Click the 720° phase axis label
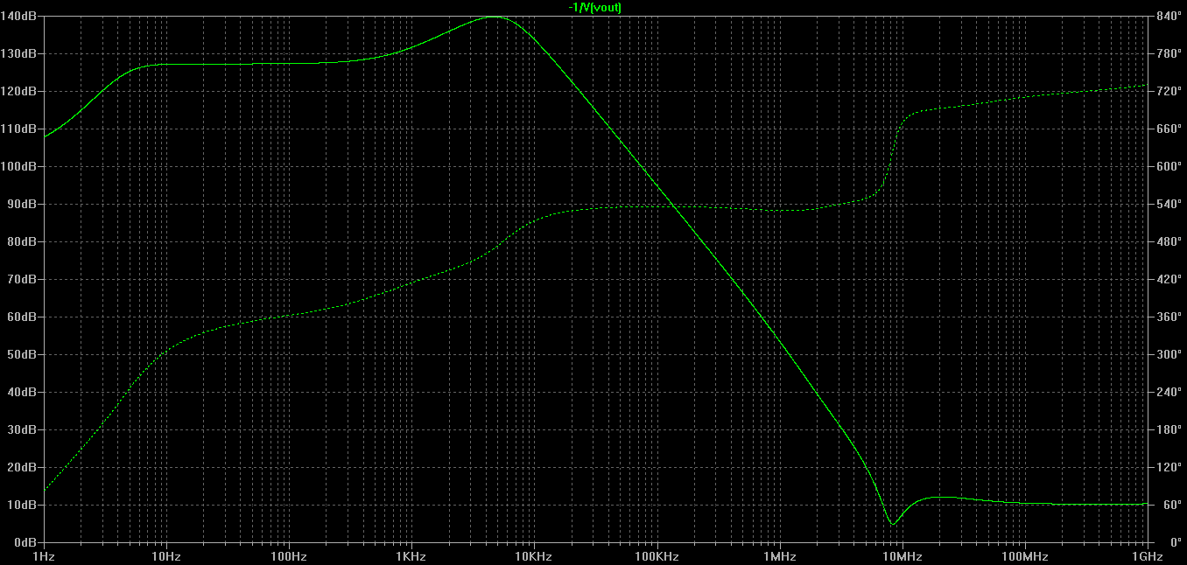This screenshot has height=565, width=1187. point(1169,91)
